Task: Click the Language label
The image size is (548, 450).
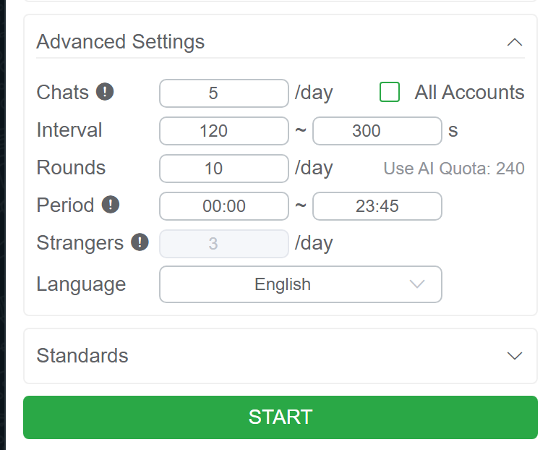Action: [81, 284]
